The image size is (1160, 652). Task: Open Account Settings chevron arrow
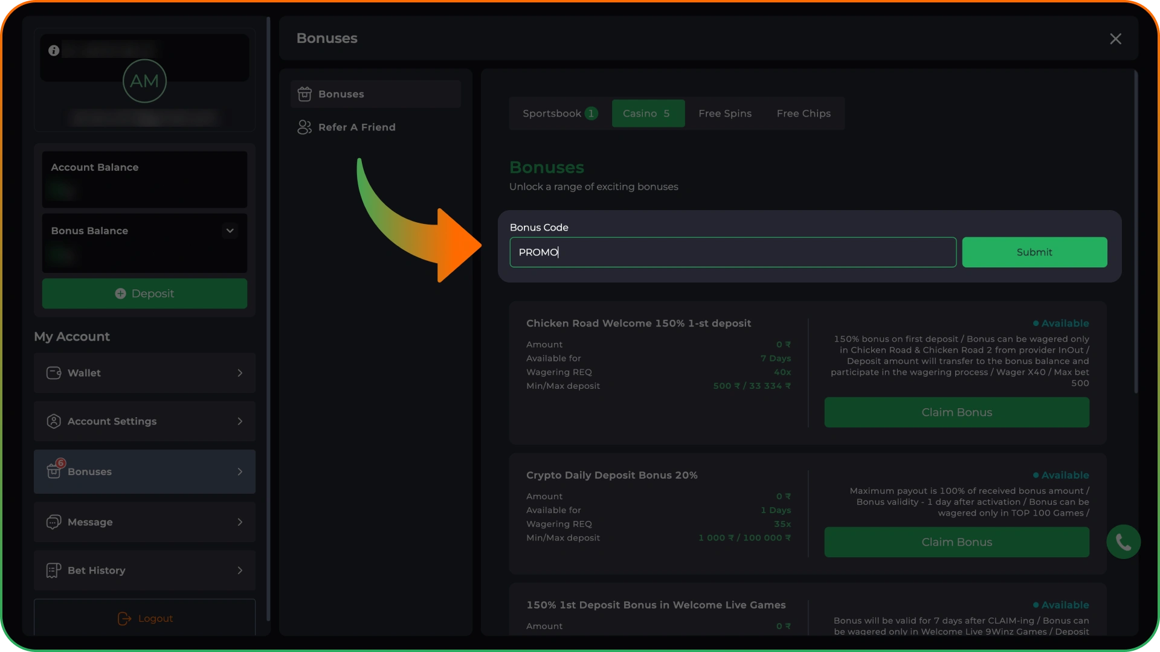[240, 421]
